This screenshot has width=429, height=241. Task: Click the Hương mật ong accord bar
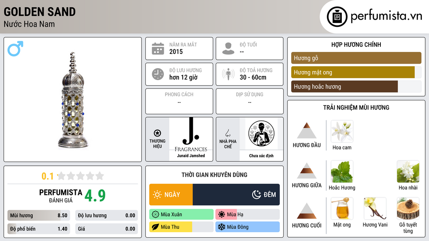[x=356, y=72]
